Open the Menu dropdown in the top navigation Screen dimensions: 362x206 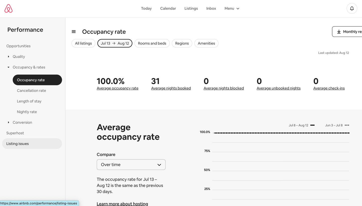pyautogui.click(x=231, y=8)
